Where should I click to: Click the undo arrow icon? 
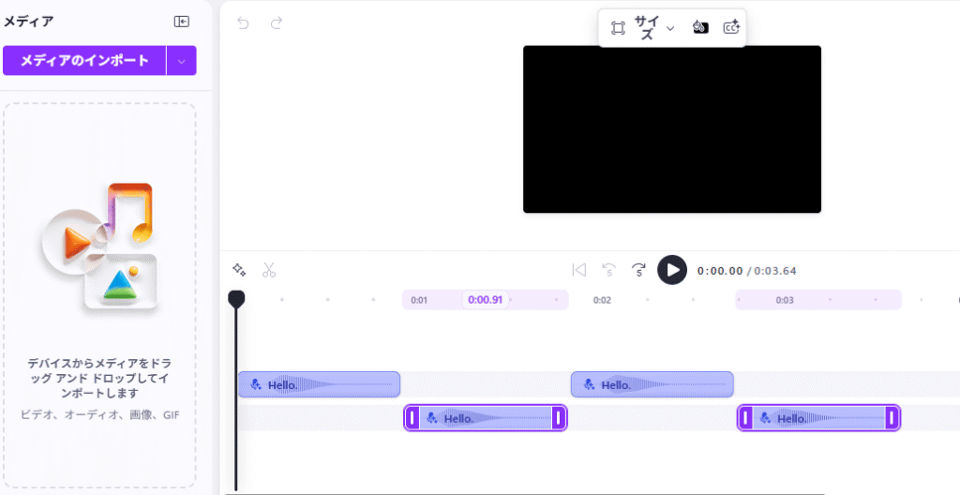tap(244, 22)
